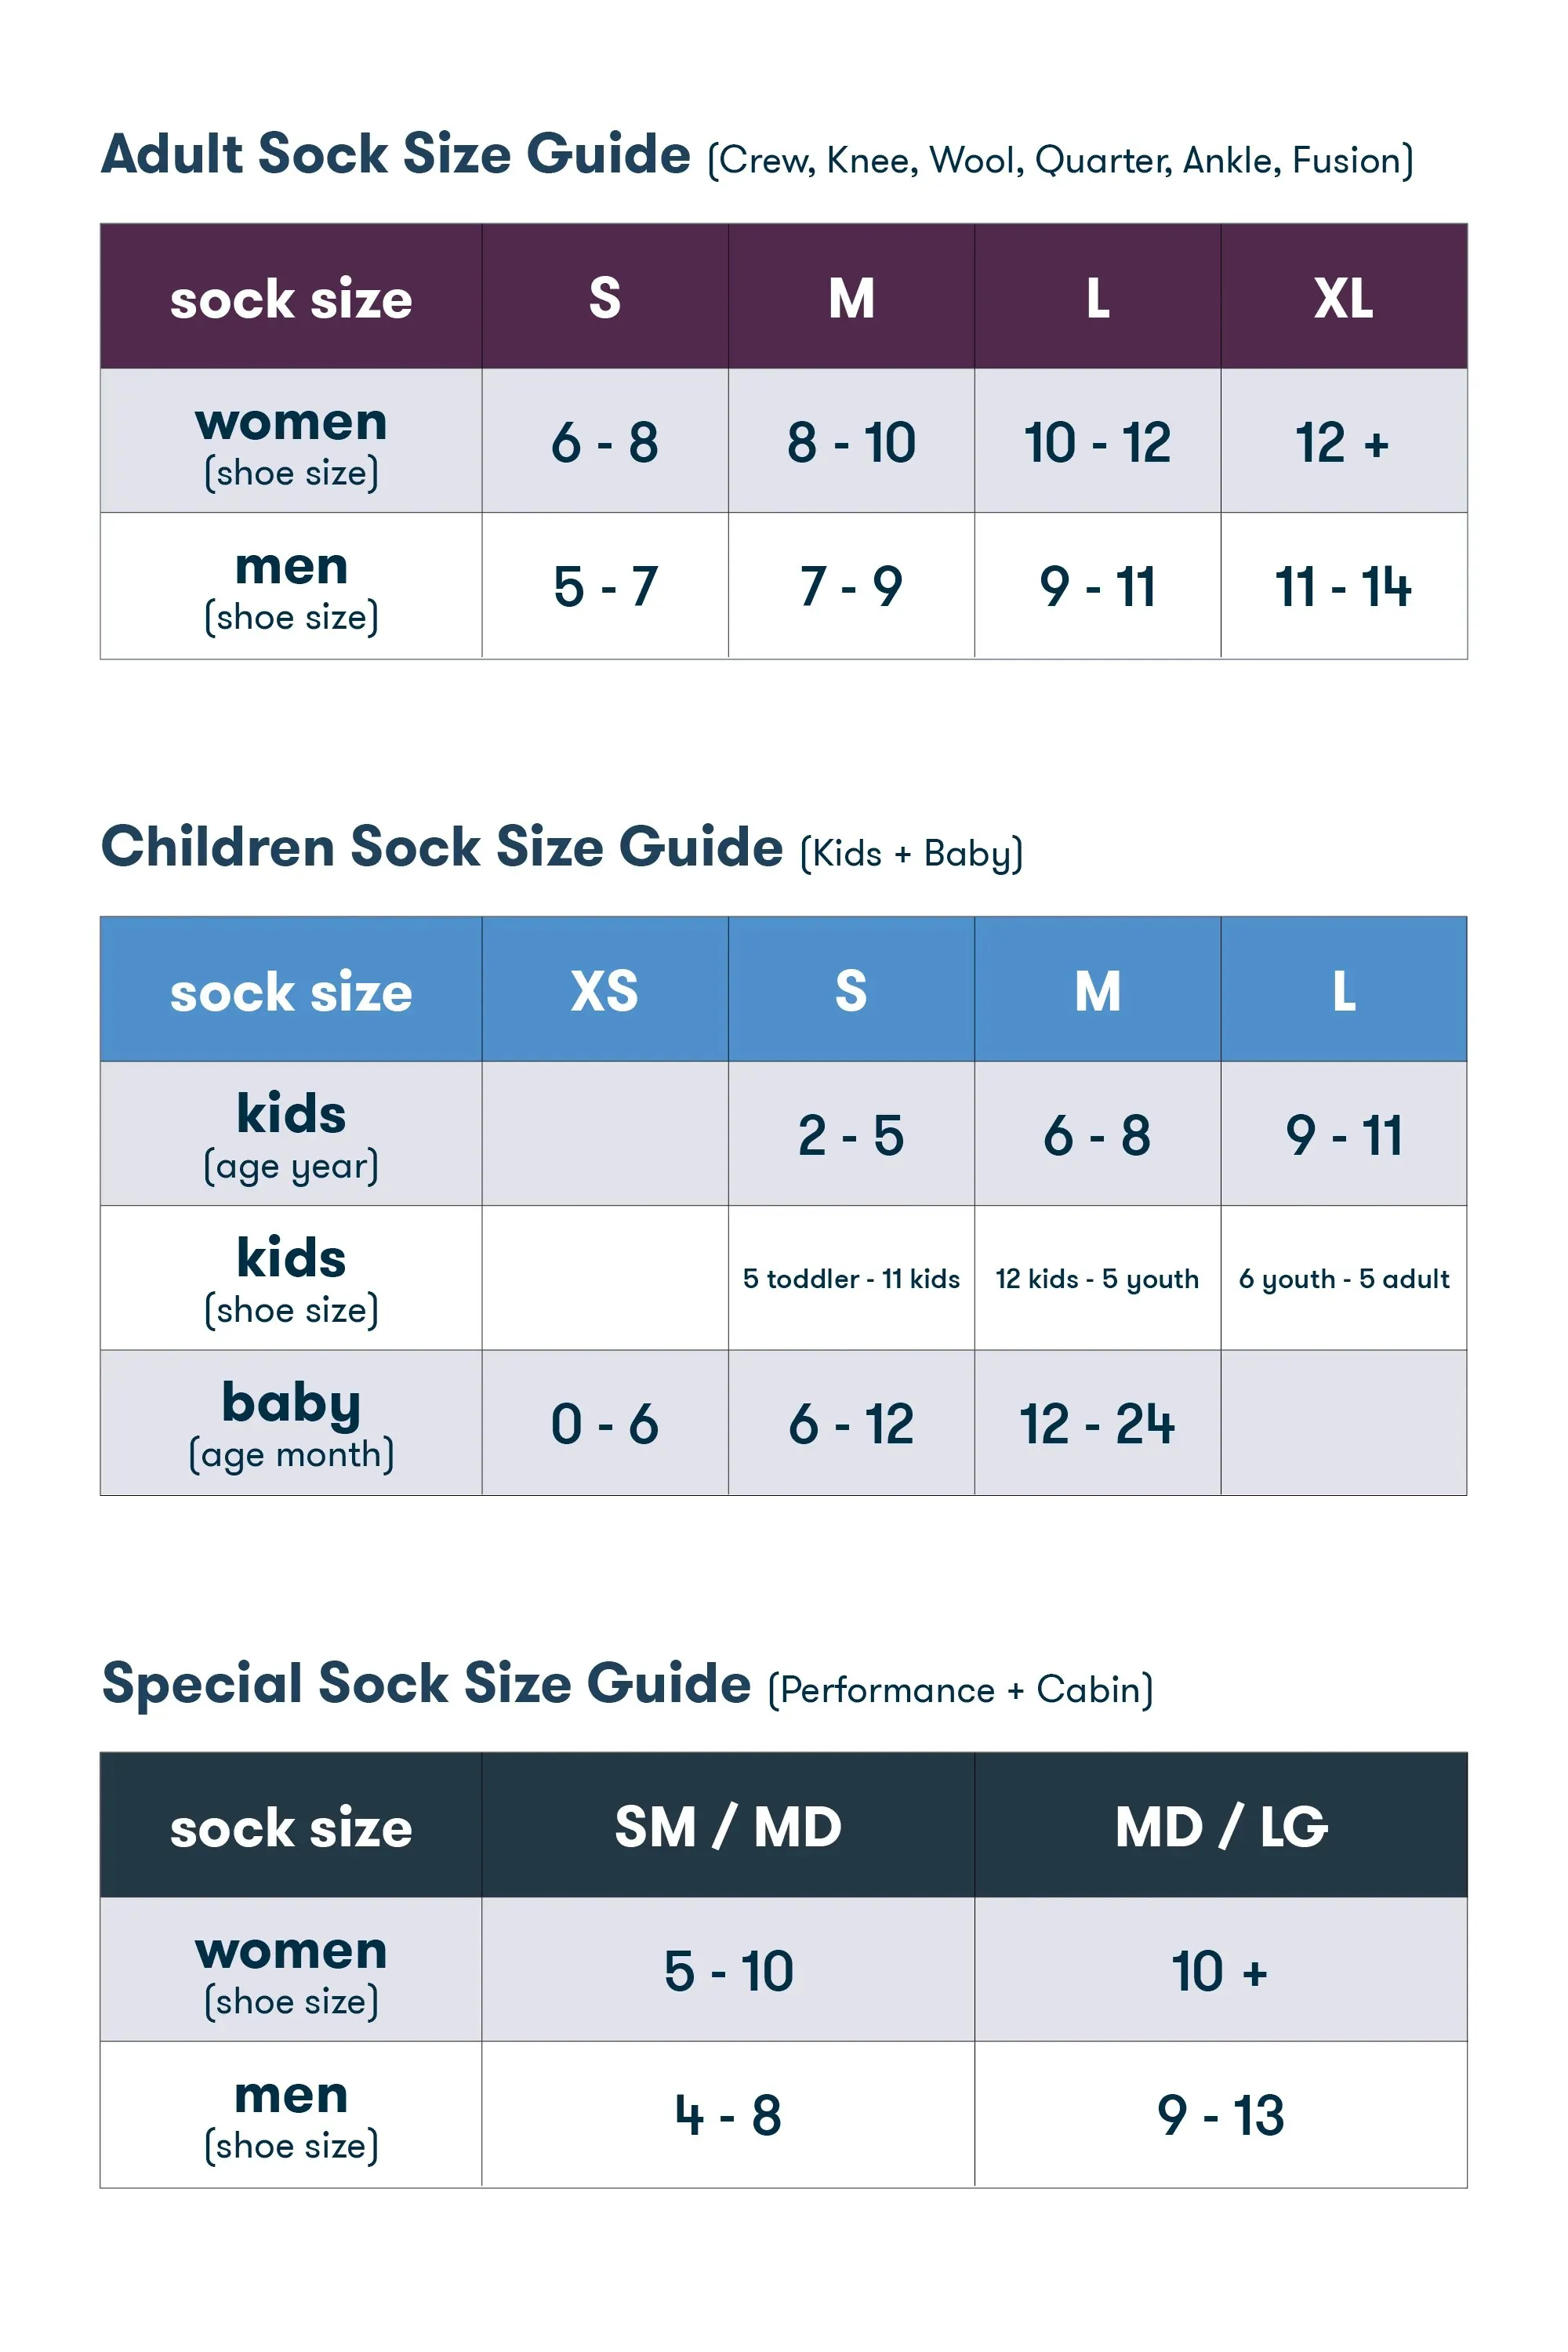The width and height of the screenshot is (1568, 2352).
Task: Click the XL column header in adult table
Action: point(1343,298)
